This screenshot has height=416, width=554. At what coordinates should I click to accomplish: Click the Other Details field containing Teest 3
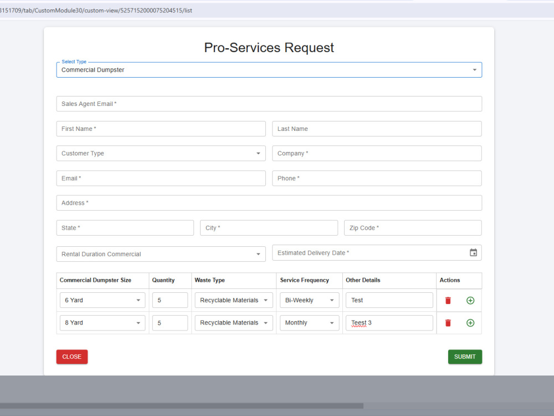pyautogui.click(x=389, y=323)
